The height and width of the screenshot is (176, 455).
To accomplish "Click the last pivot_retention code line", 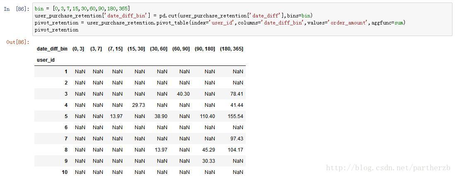I will point(56,30).
